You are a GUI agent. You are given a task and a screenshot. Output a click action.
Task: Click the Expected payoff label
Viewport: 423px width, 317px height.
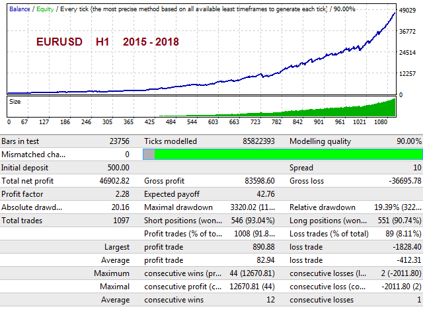click(x=172, y=194)
